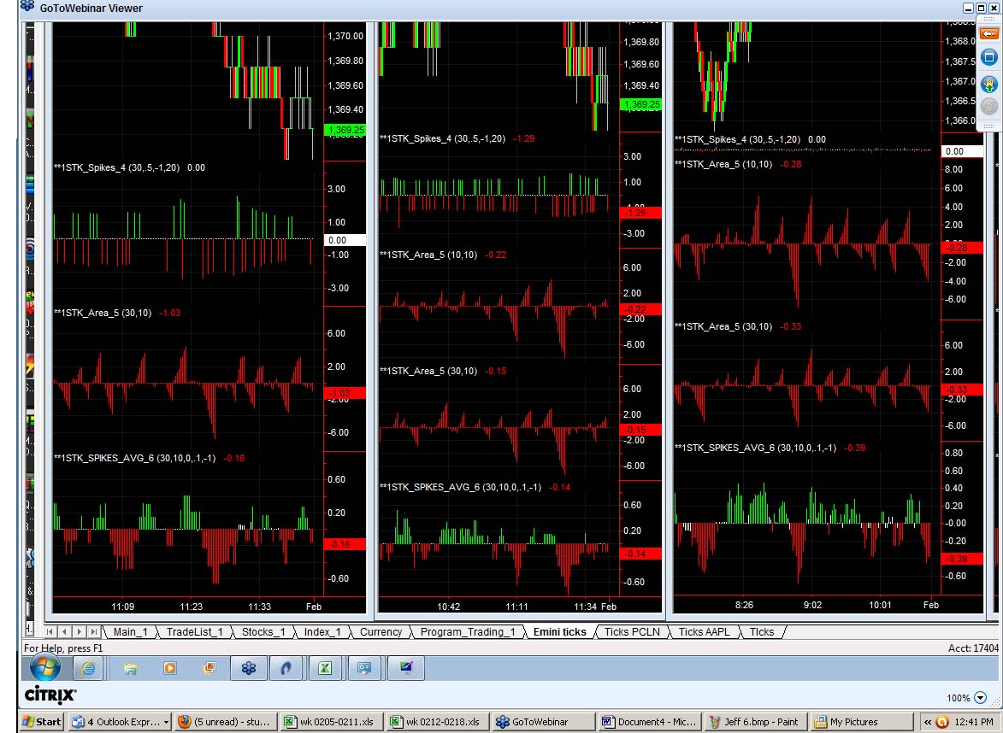
Task: Click the grayed-out microphone icon in the webinar panel
Action: click(x=989, y=106)
